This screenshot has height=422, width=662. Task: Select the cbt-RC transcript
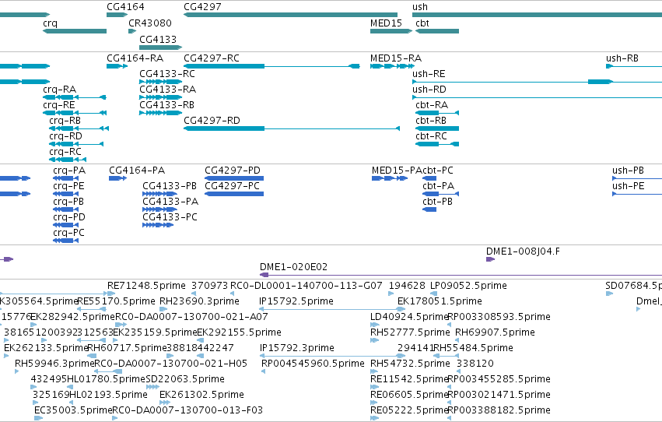pyautogui.click(x=437, y=144)
